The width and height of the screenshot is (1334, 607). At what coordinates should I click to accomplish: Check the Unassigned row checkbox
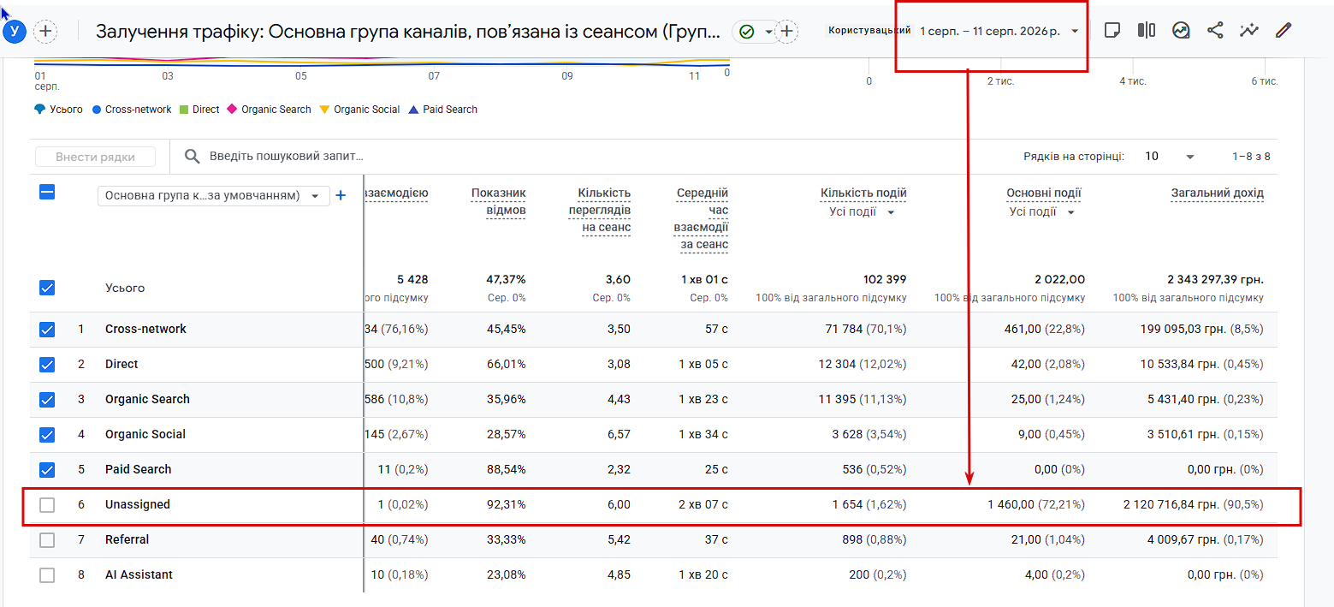click(47, 504)
